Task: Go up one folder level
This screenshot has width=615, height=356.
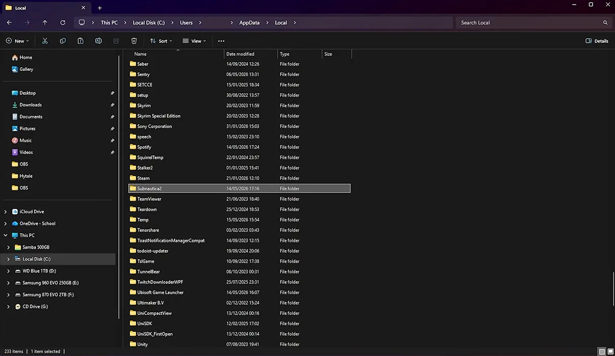Action: (45, 23)
